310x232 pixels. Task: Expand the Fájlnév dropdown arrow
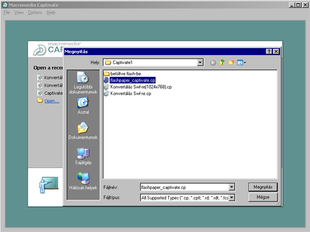[231, 187]
